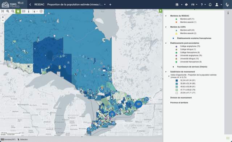Open the Données(397) table button
This screenshot has height=142, width=232.
click(x=8, y=139)
